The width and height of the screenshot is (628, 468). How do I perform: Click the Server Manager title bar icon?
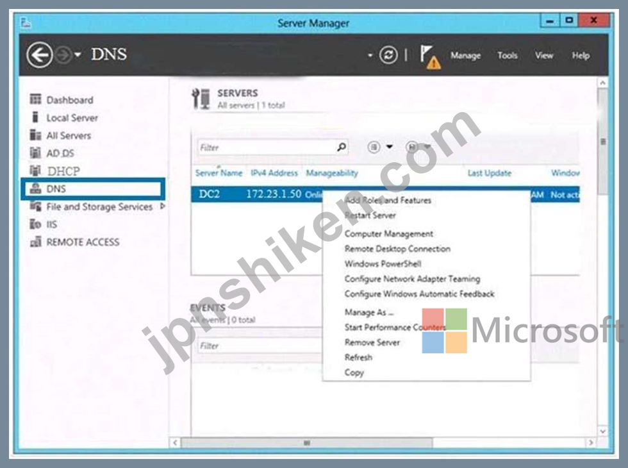(26, 23)
